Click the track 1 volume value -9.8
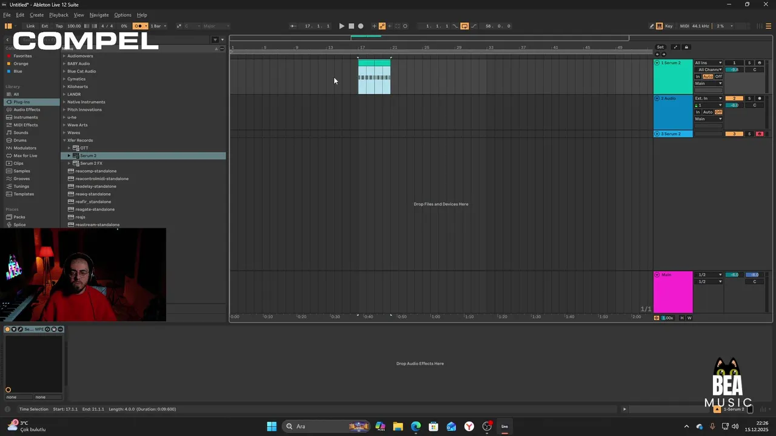The image size is (776, 436). coord(734,70)
